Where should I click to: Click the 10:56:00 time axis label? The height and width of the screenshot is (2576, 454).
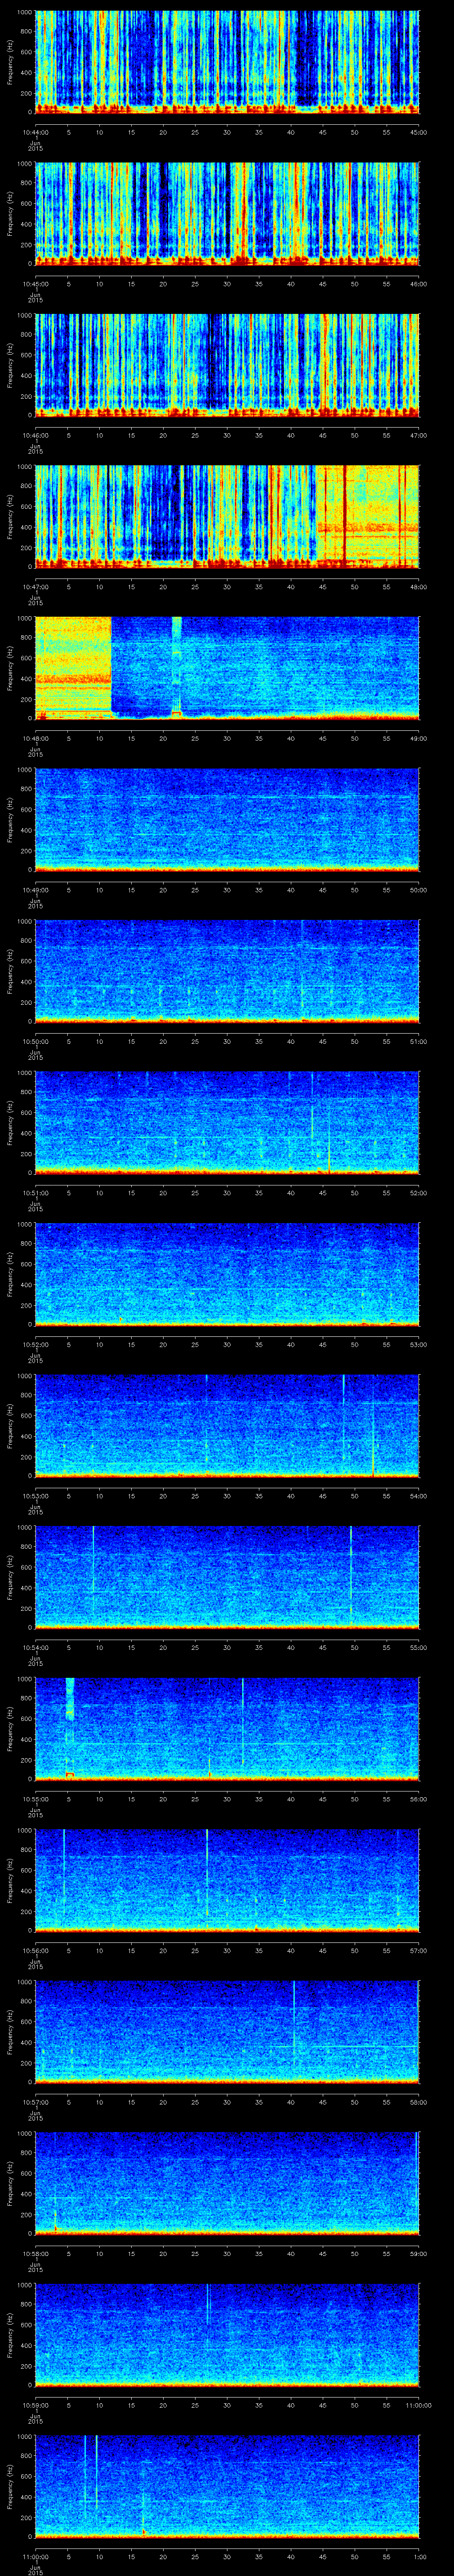(x=35, y=1950)
